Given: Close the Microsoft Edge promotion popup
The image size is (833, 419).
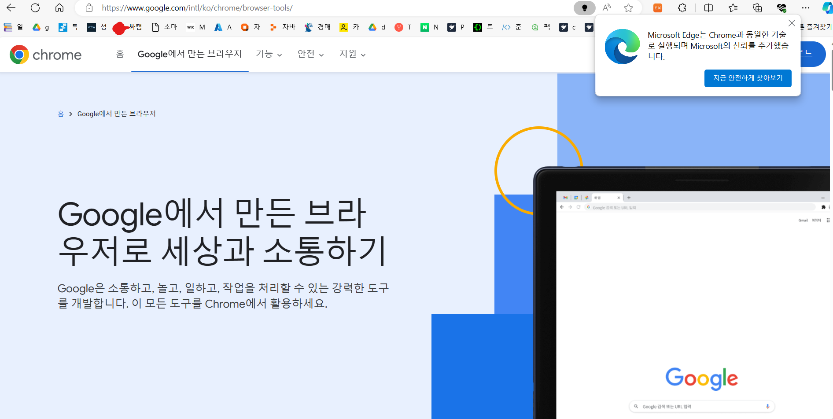Looking at the screenshot, I should coord(792,23).
